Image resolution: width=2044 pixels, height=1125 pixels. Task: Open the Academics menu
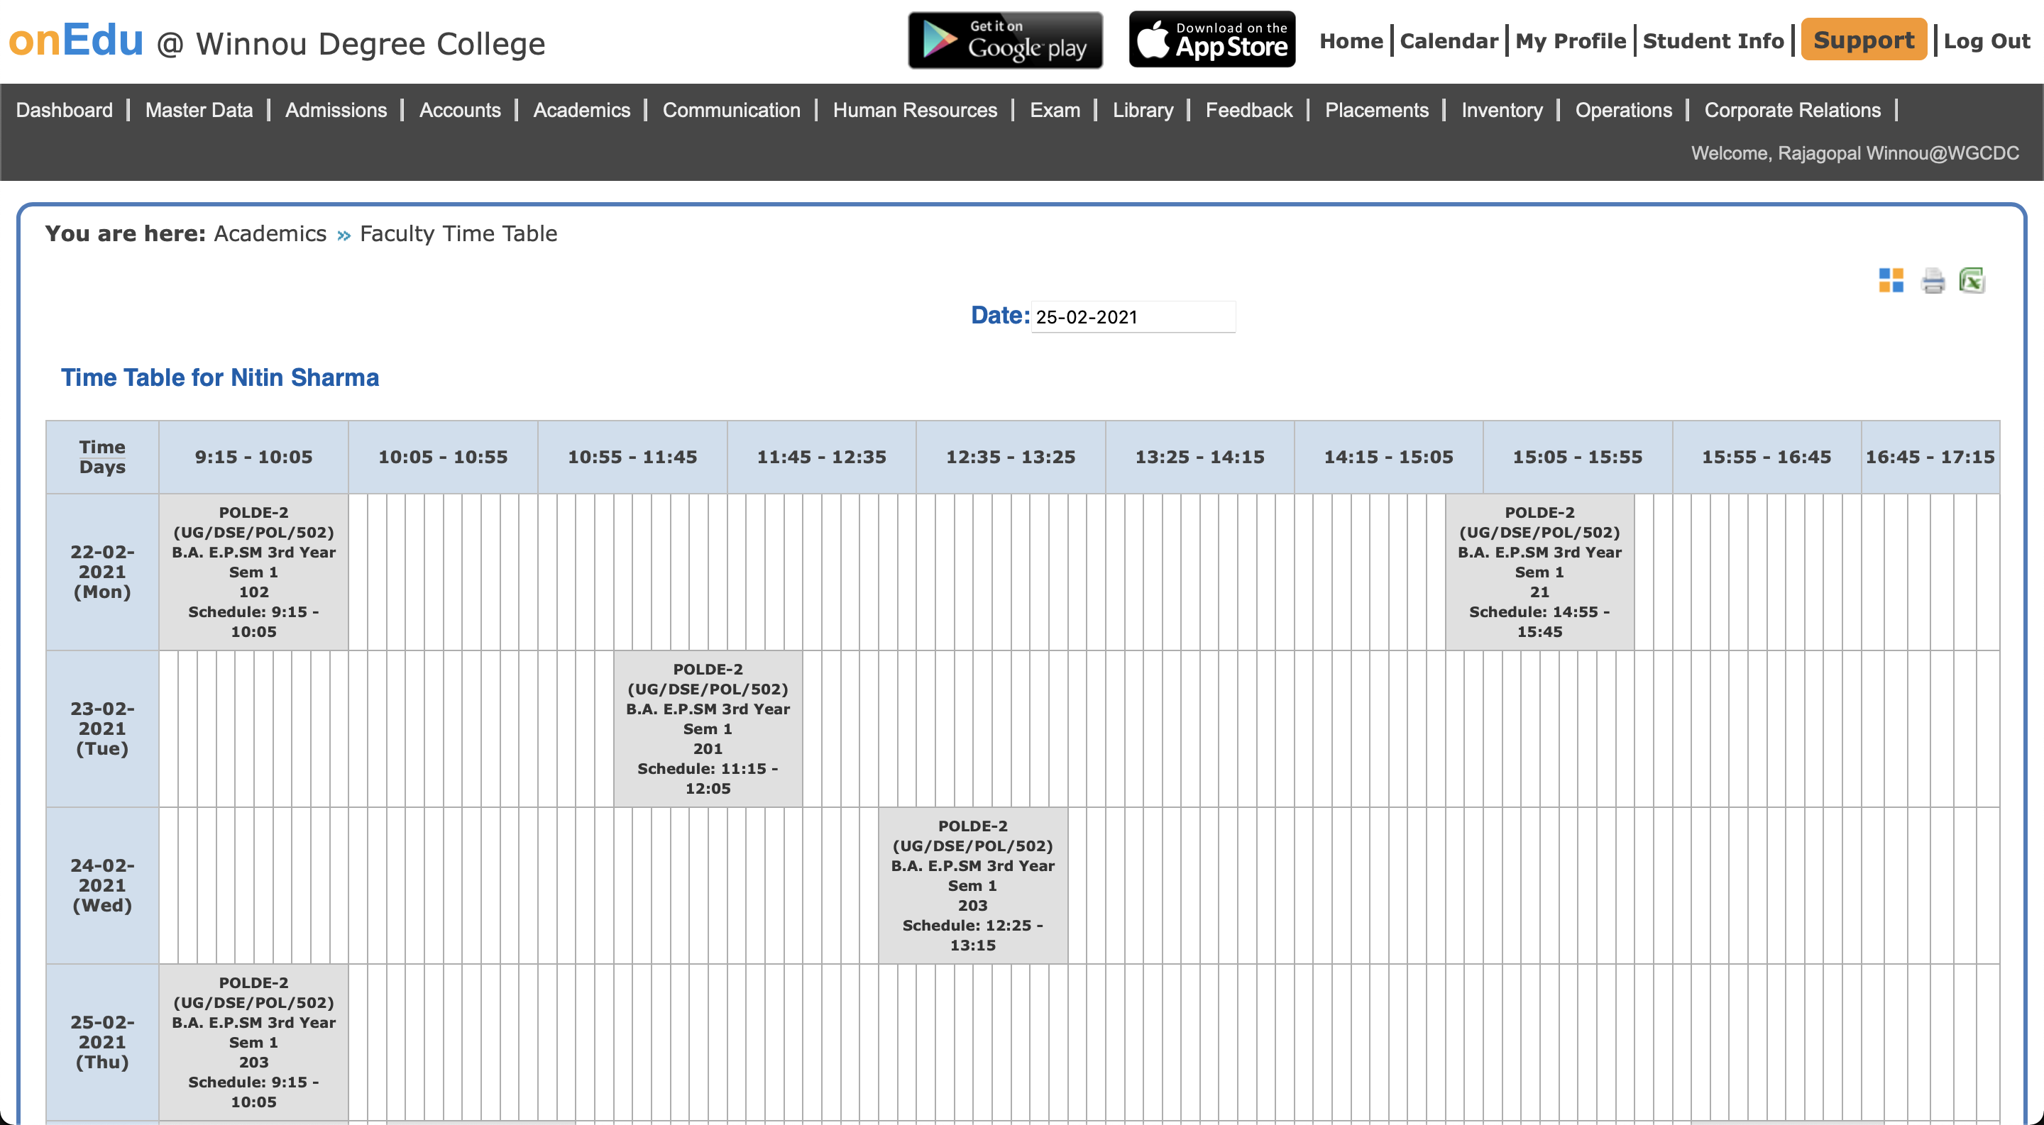(581, 110)
